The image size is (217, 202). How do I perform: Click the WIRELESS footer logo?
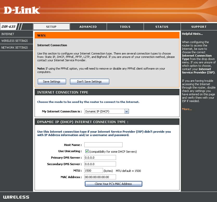pos(16,197)
